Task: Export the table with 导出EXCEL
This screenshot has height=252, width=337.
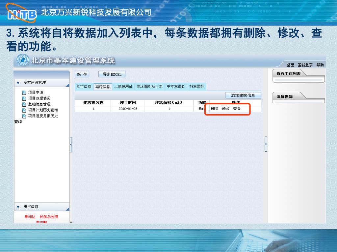Action: [x=112, y=74]
